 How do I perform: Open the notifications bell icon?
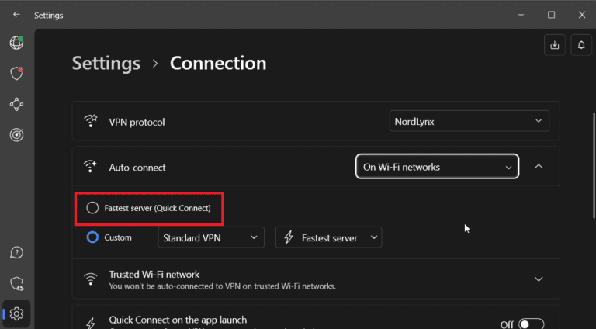tap(581, 45)
